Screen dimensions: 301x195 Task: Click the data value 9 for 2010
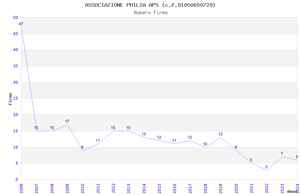tap(82, 147)
